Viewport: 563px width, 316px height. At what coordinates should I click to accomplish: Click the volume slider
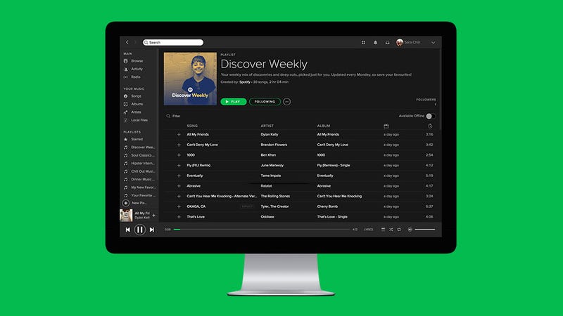click(425, 230)
